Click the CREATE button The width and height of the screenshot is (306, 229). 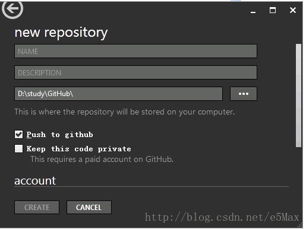pyautogui.click(x=37, y=207)
